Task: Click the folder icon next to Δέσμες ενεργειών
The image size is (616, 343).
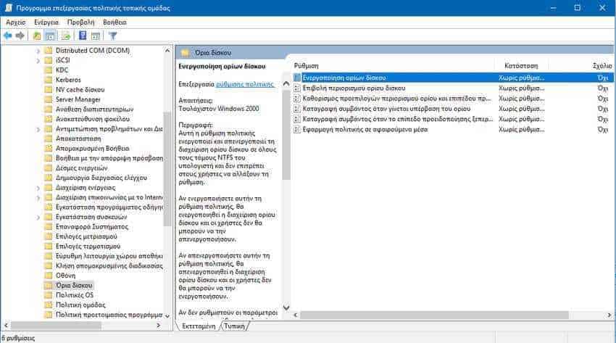Action: 49,168
